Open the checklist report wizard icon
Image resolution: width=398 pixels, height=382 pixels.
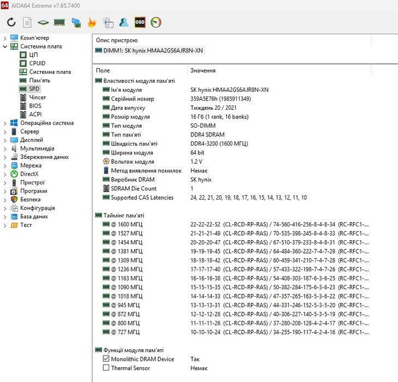(x=108, y=22)
